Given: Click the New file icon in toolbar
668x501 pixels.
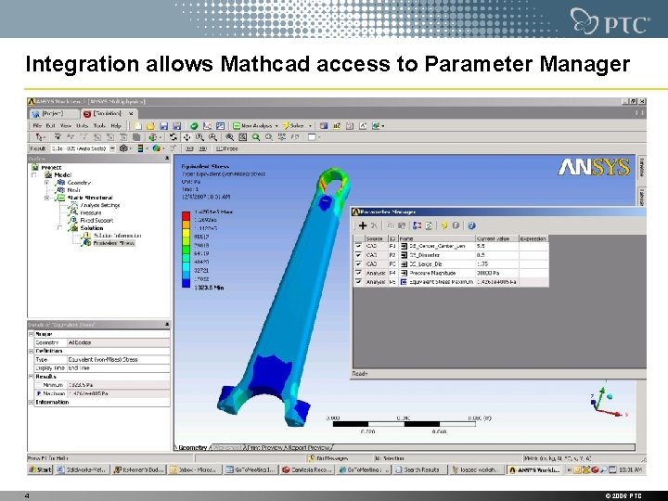Looking at the screenshot, I should click(137, 125).
